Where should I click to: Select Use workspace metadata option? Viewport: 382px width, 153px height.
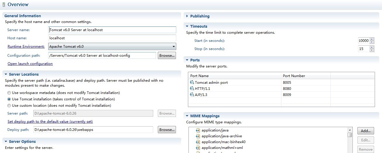[x=9, y=93]
